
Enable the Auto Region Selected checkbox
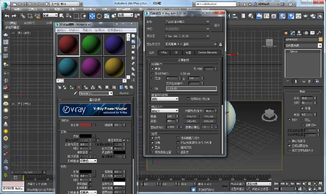coord(188,99)
